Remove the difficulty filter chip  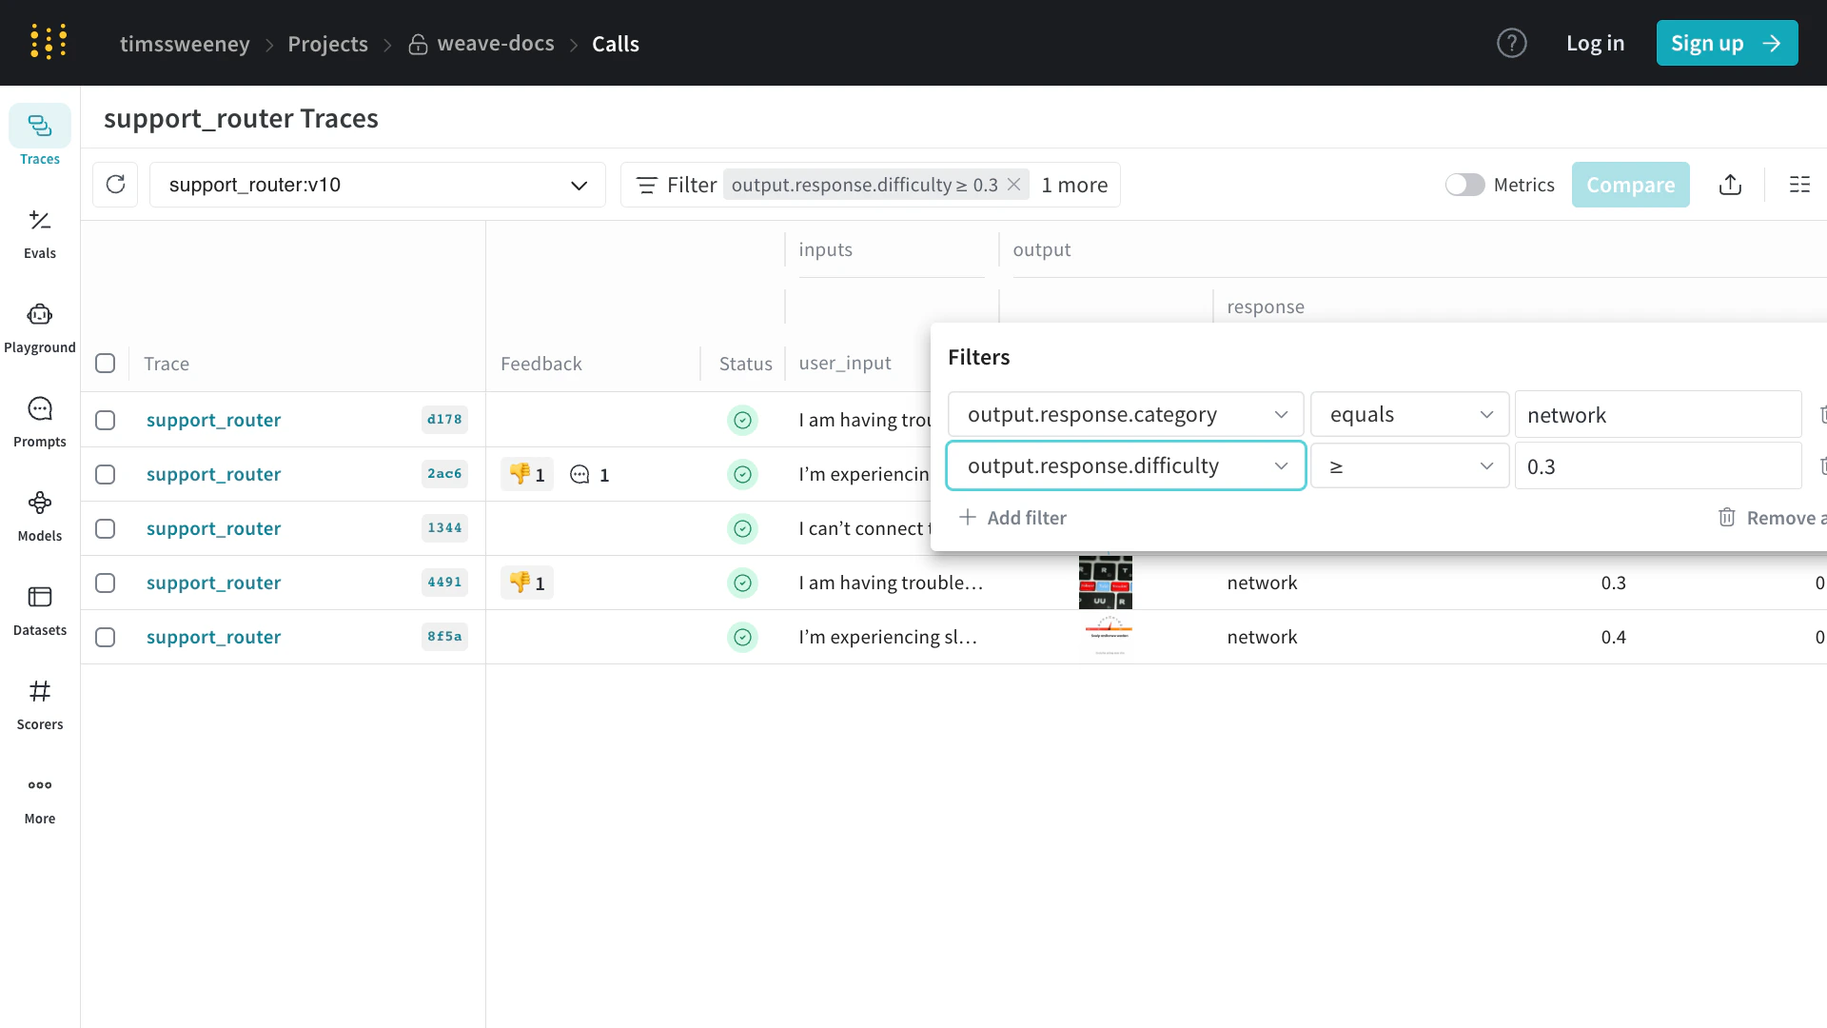(1014, 185)
